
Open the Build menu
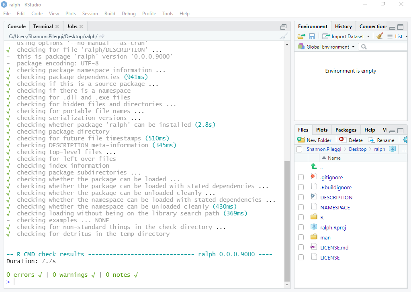click(110, 14)
